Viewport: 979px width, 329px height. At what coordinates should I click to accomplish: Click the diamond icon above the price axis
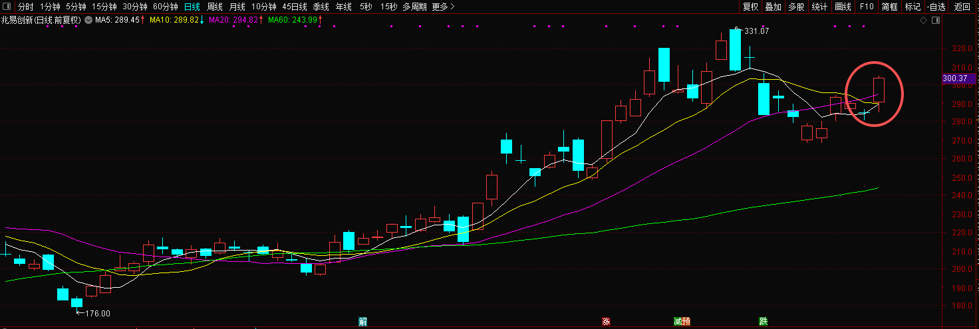[x=923, y=21]
